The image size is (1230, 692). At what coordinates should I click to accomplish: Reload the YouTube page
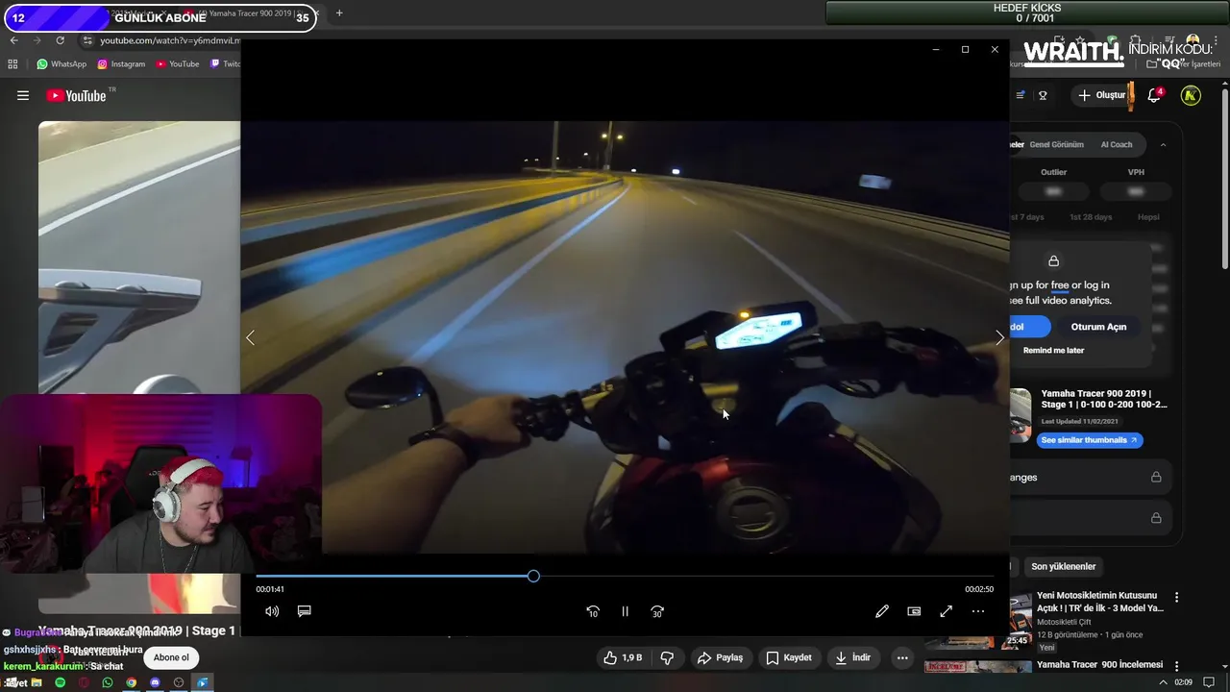pyautogui.click(x=60, y=40)
